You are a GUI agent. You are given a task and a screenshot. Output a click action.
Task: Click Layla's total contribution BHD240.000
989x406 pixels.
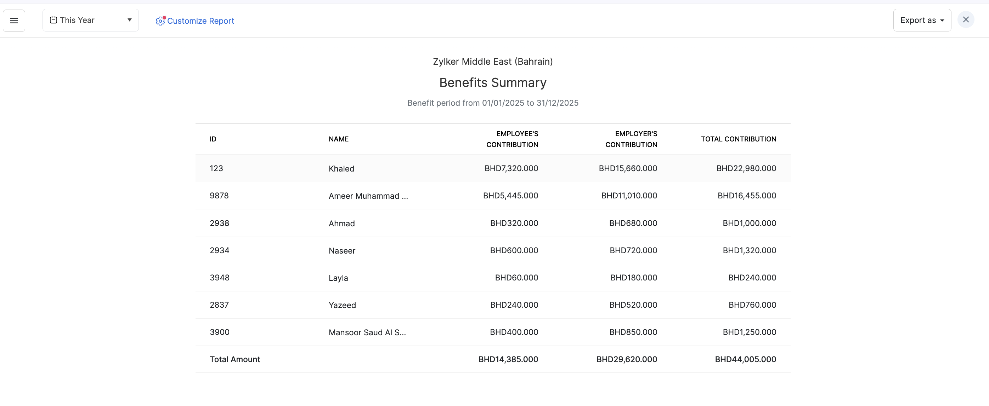[752, 278]
